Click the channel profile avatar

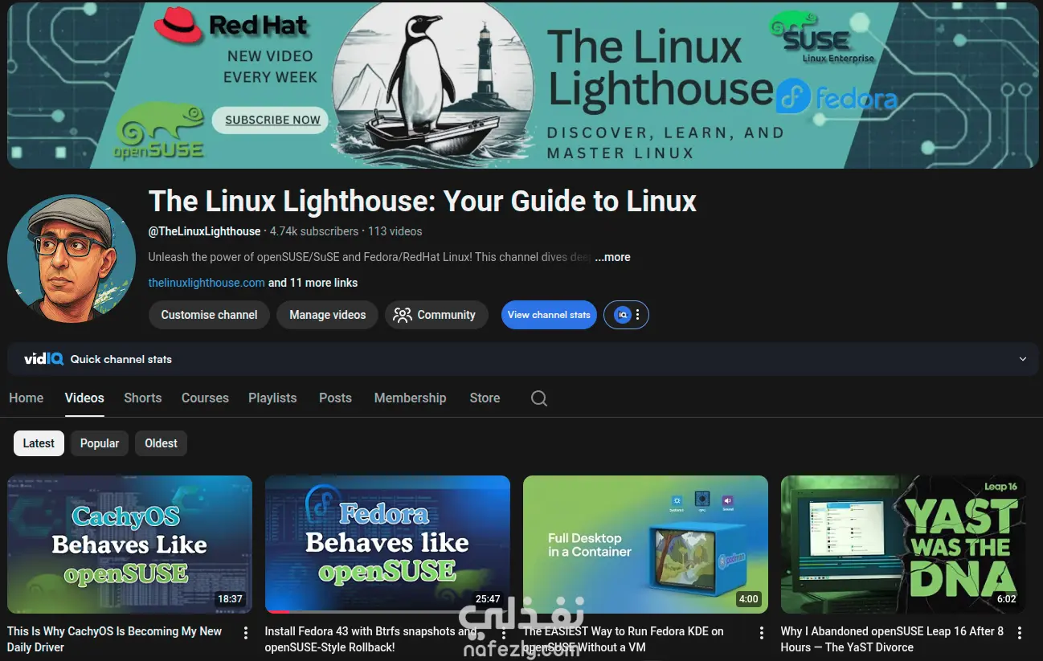(x=72, y=259)
